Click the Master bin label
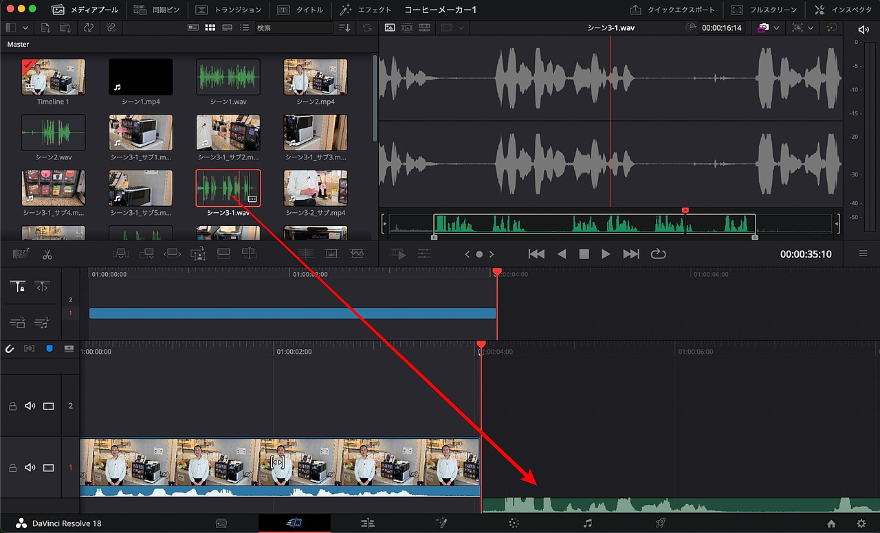The width and height of the screenshot is (880, 533). pyautogui.click(x=19, y=44)
